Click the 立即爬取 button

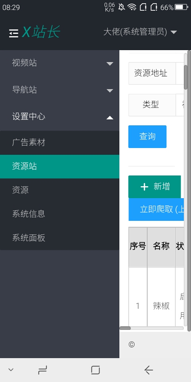[x=156, y=209]
